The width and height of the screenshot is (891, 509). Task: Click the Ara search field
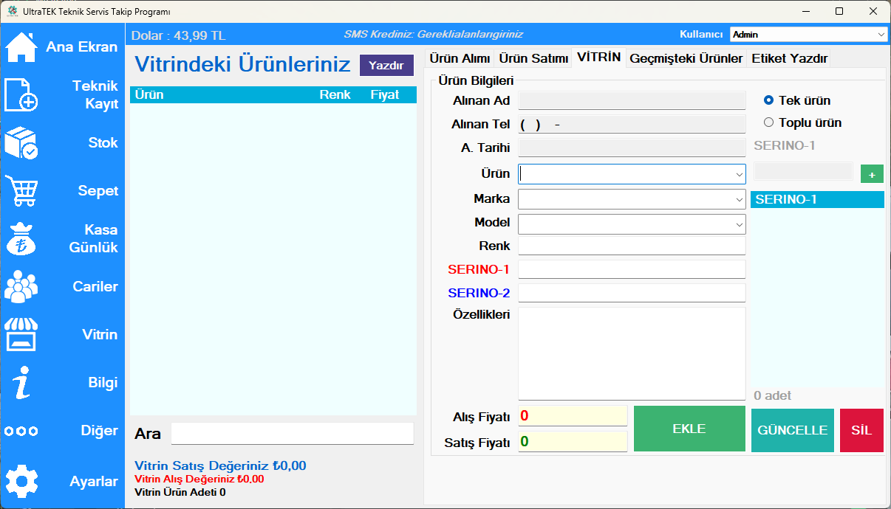click(292, 434)
